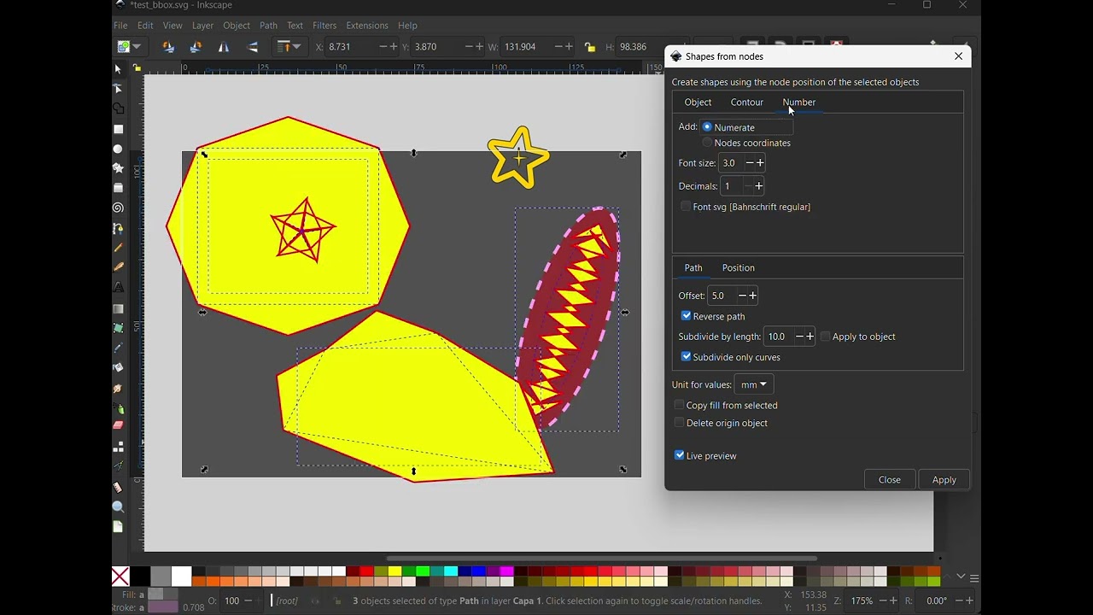
Task: Enable Delete origin object checkbox
Action: pyautogui.click(x=679, y=423)
